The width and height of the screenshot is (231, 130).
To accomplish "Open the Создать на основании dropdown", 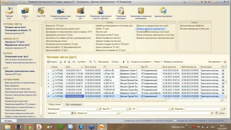I will pos(141,62).
